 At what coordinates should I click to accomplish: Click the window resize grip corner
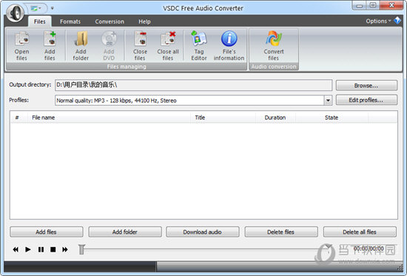coord(400,268)
